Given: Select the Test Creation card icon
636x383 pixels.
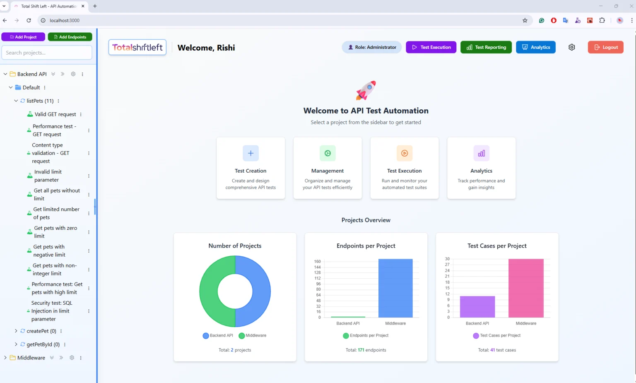Looking at the screenshot, I should (x=250, y=153).
